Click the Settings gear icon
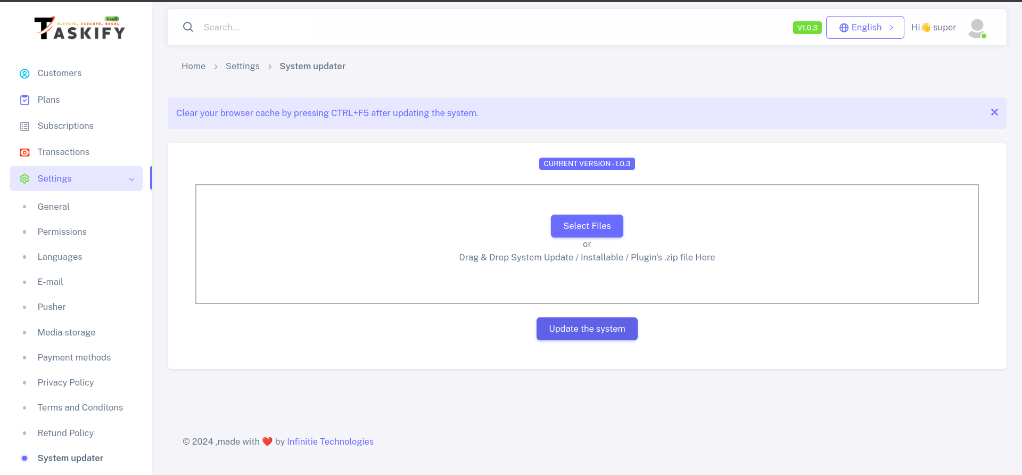Image resolution: width=1022 pixels, height=475 pixels. click(x=24, y=179)
